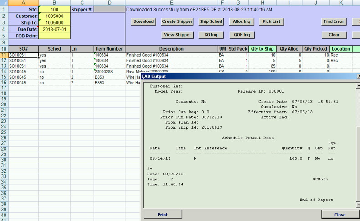Viewport: 360px width, 221px height.
Task: Run the SO Inq inquiry
Action: (x=211, y=35)
